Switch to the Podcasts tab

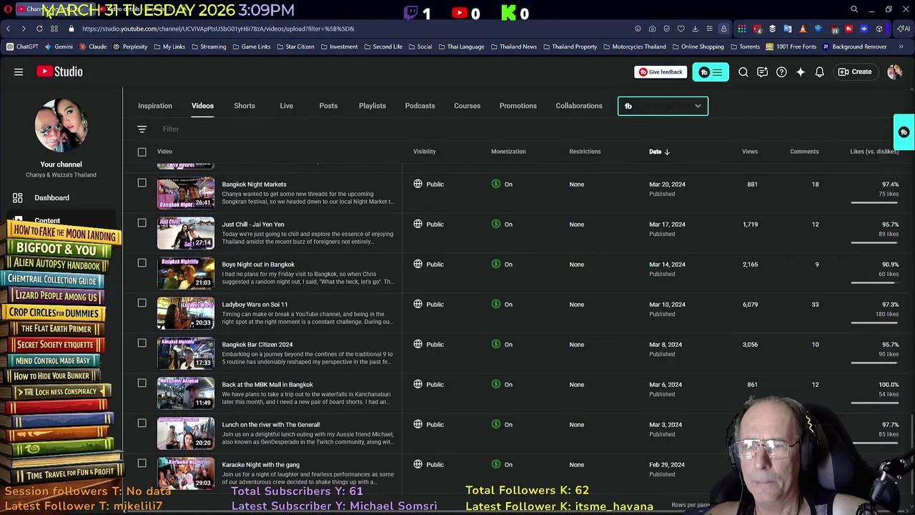tap(420, 106)
